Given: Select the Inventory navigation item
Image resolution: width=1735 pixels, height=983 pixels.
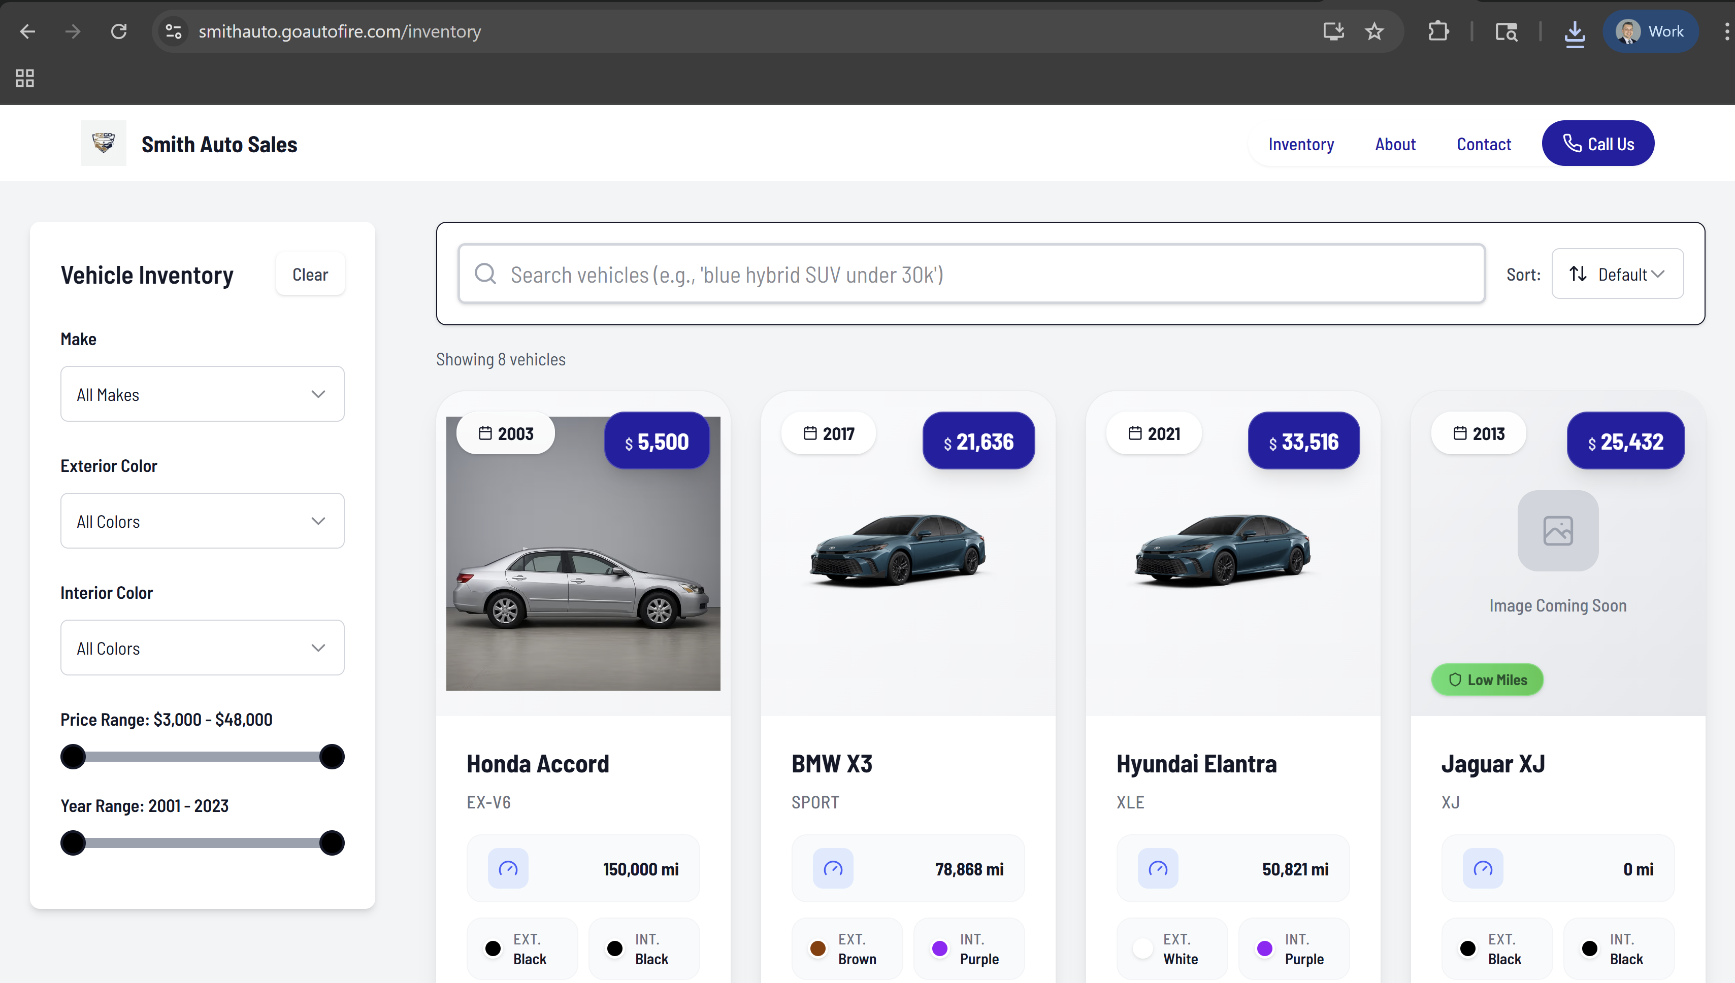Looking at the screenshot, I should [1301, 144].
